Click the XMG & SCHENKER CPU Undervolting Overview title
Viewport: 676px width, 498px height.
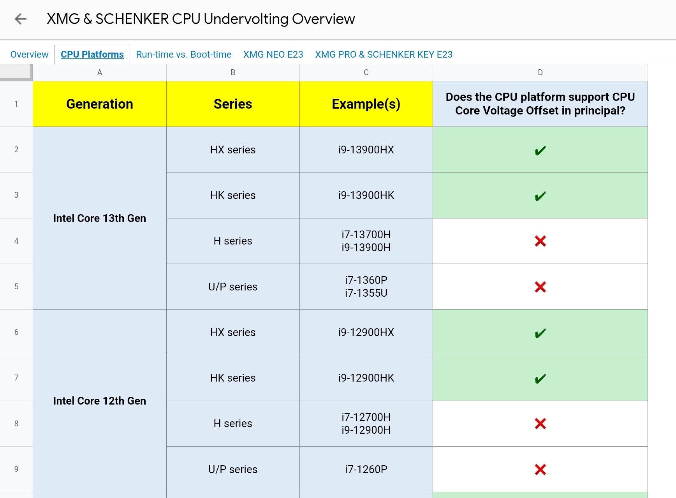pyautogui.click(x=201, y=19)
